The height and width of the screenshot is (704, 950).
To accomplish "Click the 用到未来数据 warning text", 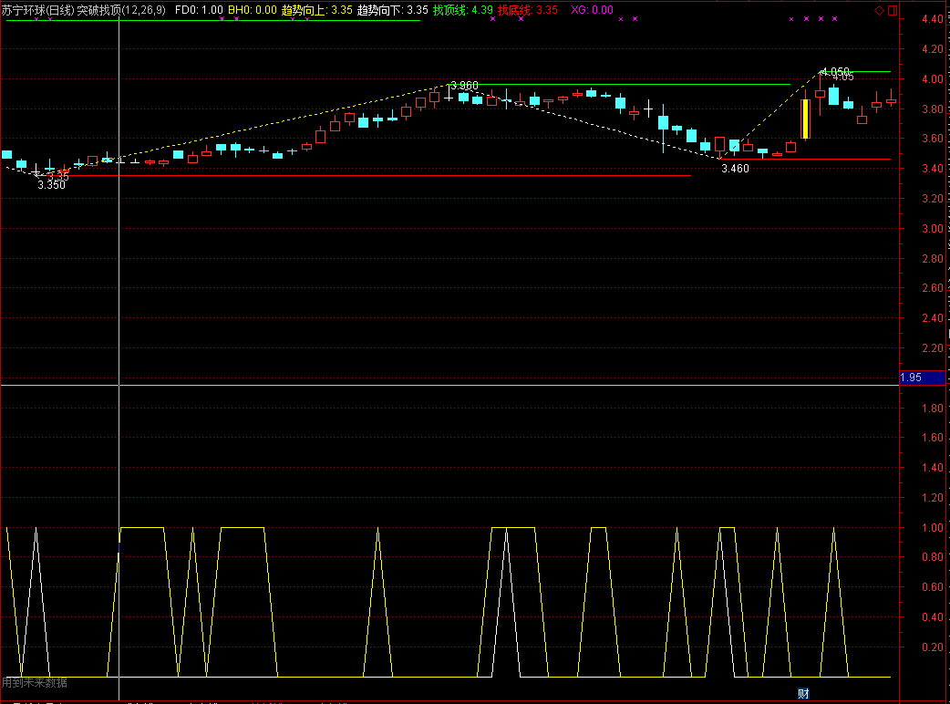I will tap(34, 683).
